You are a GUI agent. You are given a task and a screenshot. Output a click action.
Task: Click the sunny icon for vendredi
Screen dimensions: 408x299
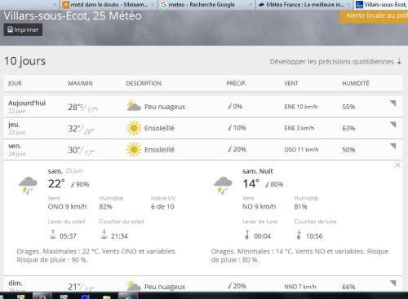coord(134,149)
